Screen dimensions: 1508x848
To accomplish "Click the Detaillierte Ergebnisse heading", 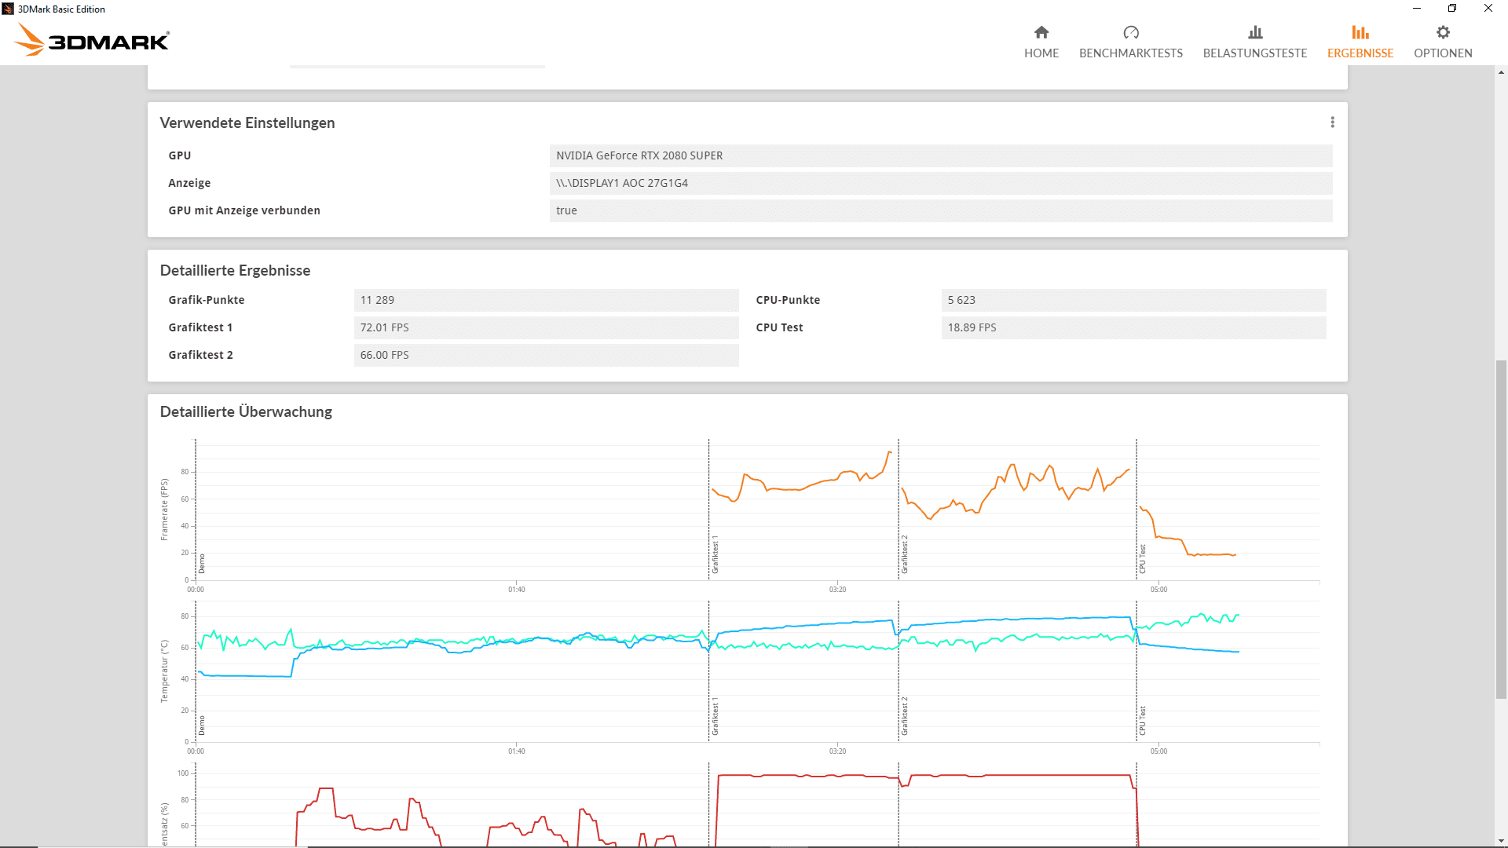I will click(x=235, y=270).
